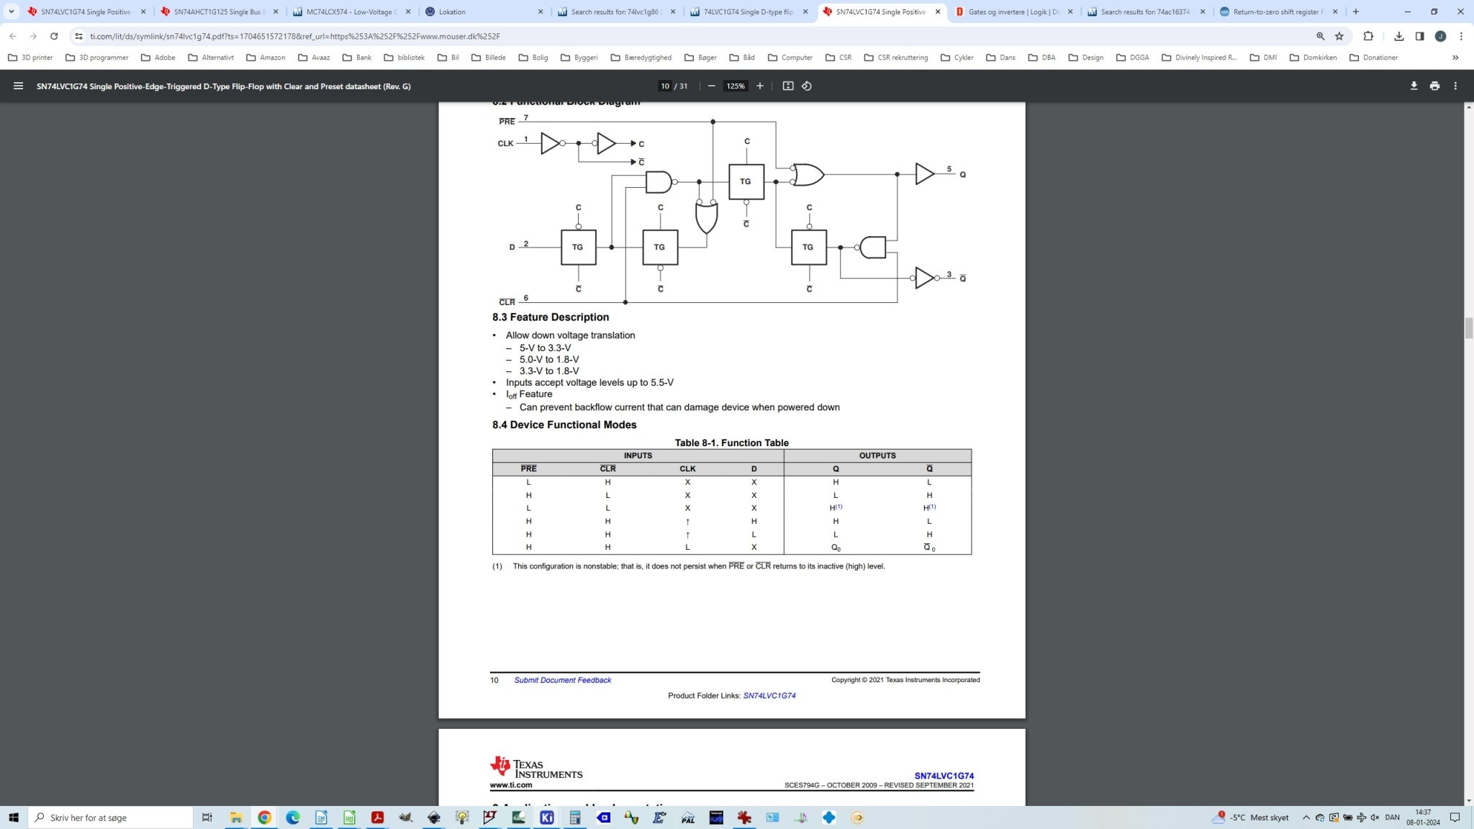Open PDF viewer more actions menu
The image size is (1474, 829).
click(1455, 86)
